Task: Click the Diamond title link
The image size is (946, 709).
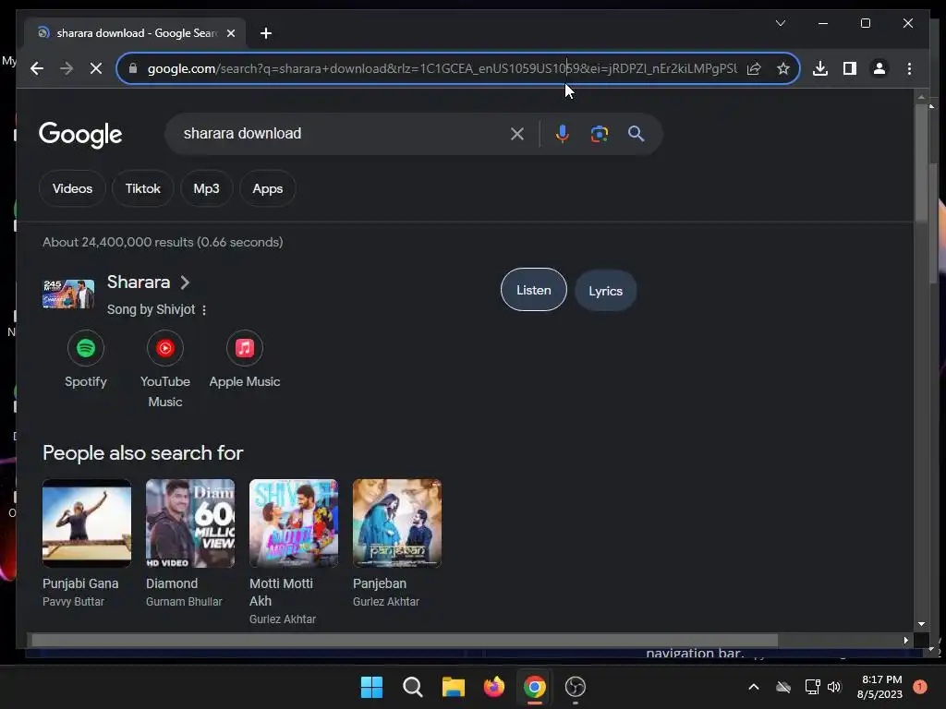Action: 172,583
